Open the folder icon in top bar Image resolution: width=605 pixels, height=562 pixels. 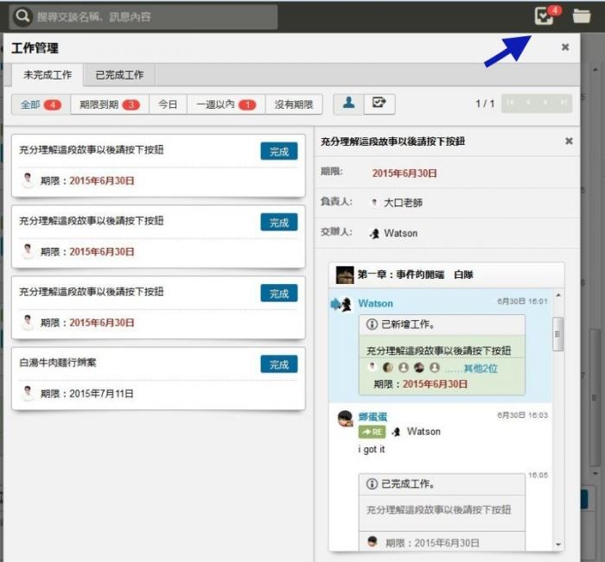[x=582, y=16]
